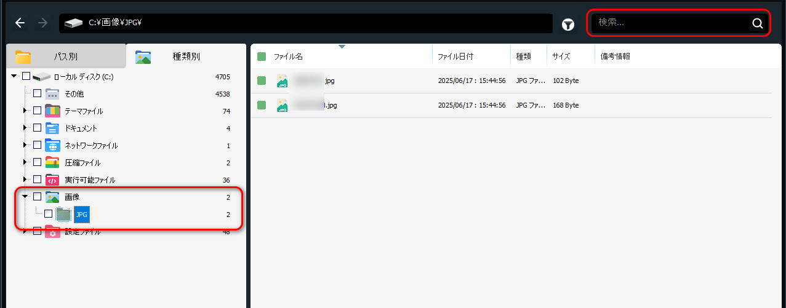Click the 圧縮ファイル folder icon
The height and width of the screenshot is (308, 786).
[52, 162]
